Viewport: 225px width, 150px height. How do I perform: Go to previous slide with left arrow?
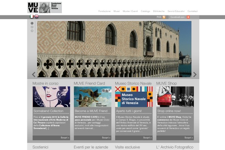[x=33, y=74]
